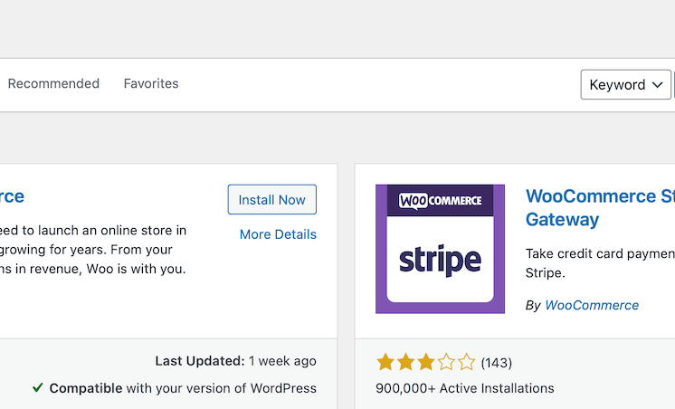This screenshot has height=409, width=675.
Task: Click the chevron arrow beside Keyword
Action: 657,85
